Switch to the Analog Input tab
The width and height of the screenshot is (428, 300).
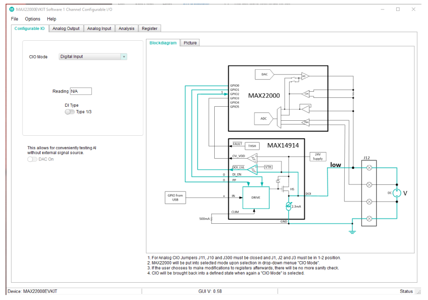coord(99,29)
